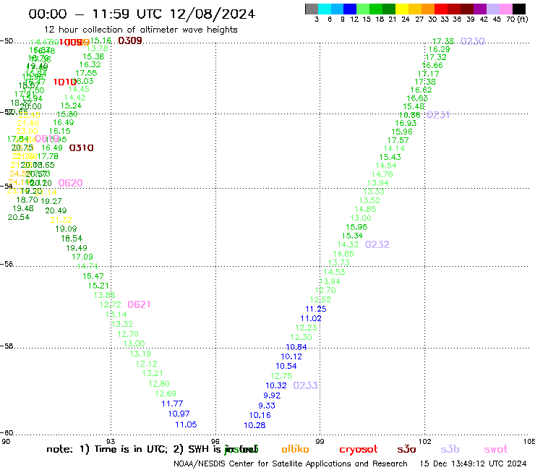
Task: Click the wave height value 9.33
Action: click(x=267, y=406)
